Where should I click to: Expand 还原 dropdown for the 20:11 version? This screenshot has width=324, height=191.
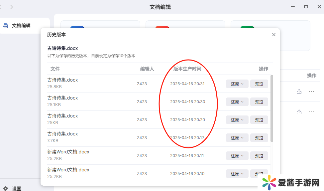tap(237, 156)
